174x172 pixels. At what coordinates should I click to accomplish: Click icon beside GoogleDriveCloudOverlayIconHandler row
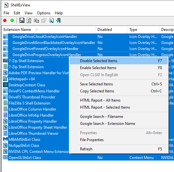tap(5, 37)
